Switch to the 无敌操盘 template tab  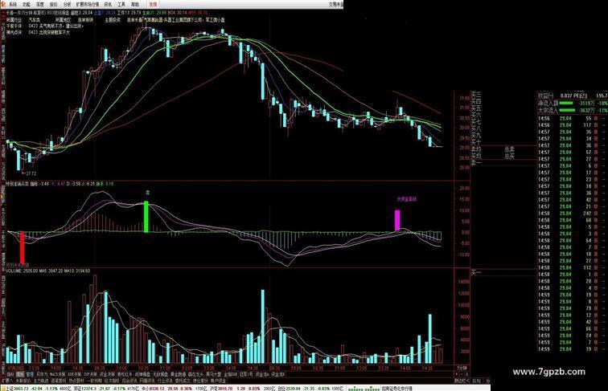[160, 375]
